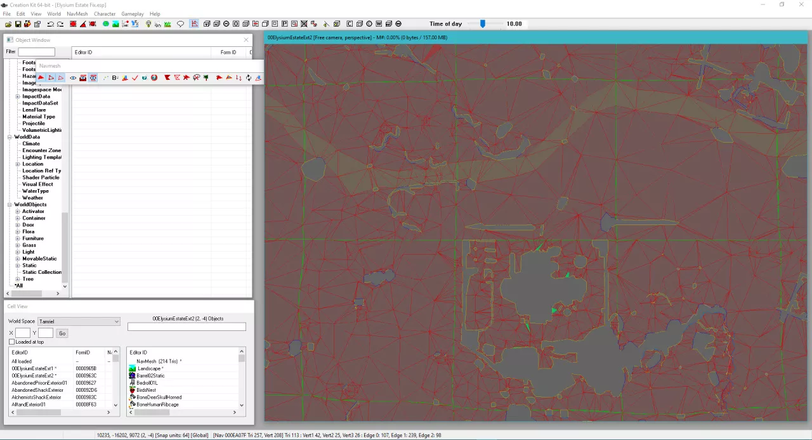Click the save floppy disk icon
Viewport: 812px width, 440px height.
point(18,24)
